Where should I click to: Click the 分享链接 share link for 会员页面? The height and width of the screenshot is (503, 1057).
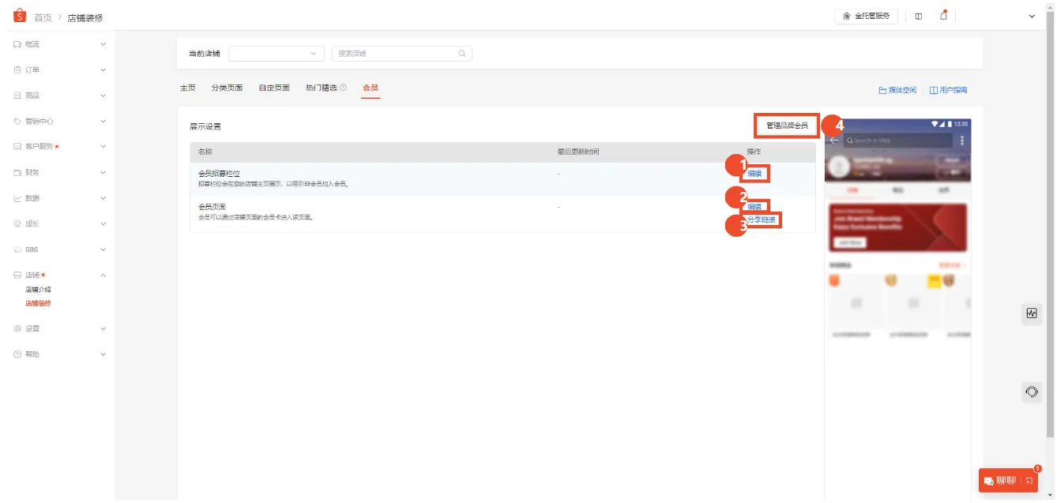[762, 220]
